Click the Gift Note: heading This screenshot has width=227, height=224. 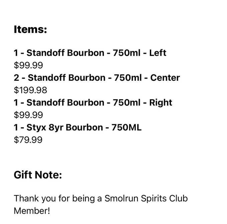tap(38, 175)
